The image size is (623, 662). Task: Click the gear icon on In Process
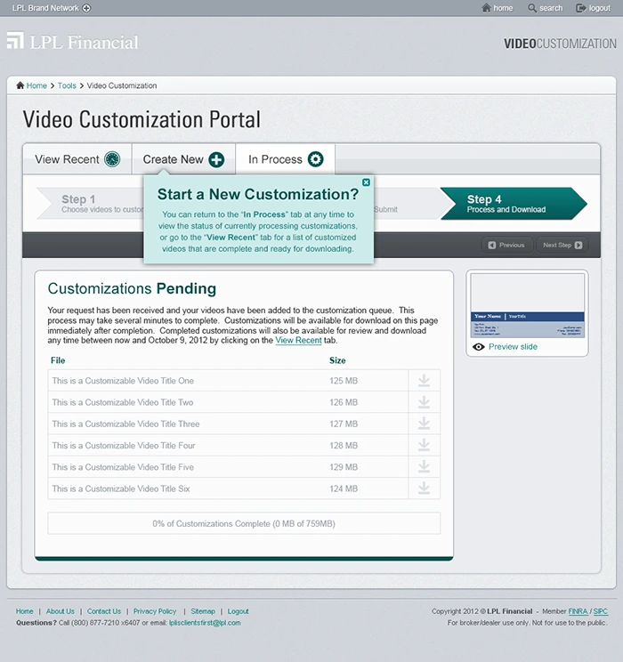point(316,159)
